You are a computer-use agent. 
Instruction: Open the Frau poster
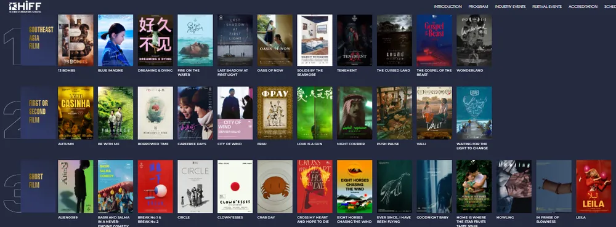tap(275, 113)
